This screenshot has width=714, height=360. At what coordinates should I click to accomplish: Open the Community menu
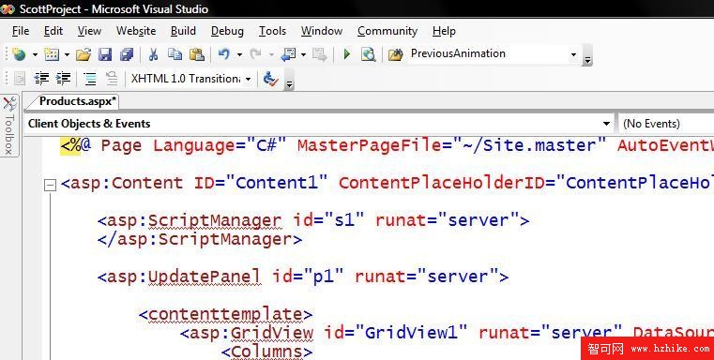[387, 31]
